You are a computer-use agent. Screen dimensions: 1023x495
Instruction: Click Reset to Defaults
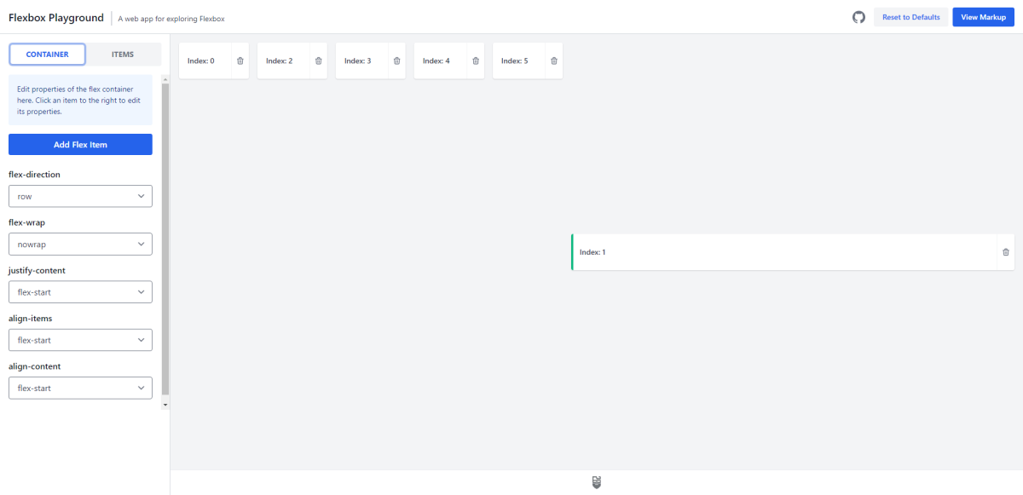click(911, 16)
